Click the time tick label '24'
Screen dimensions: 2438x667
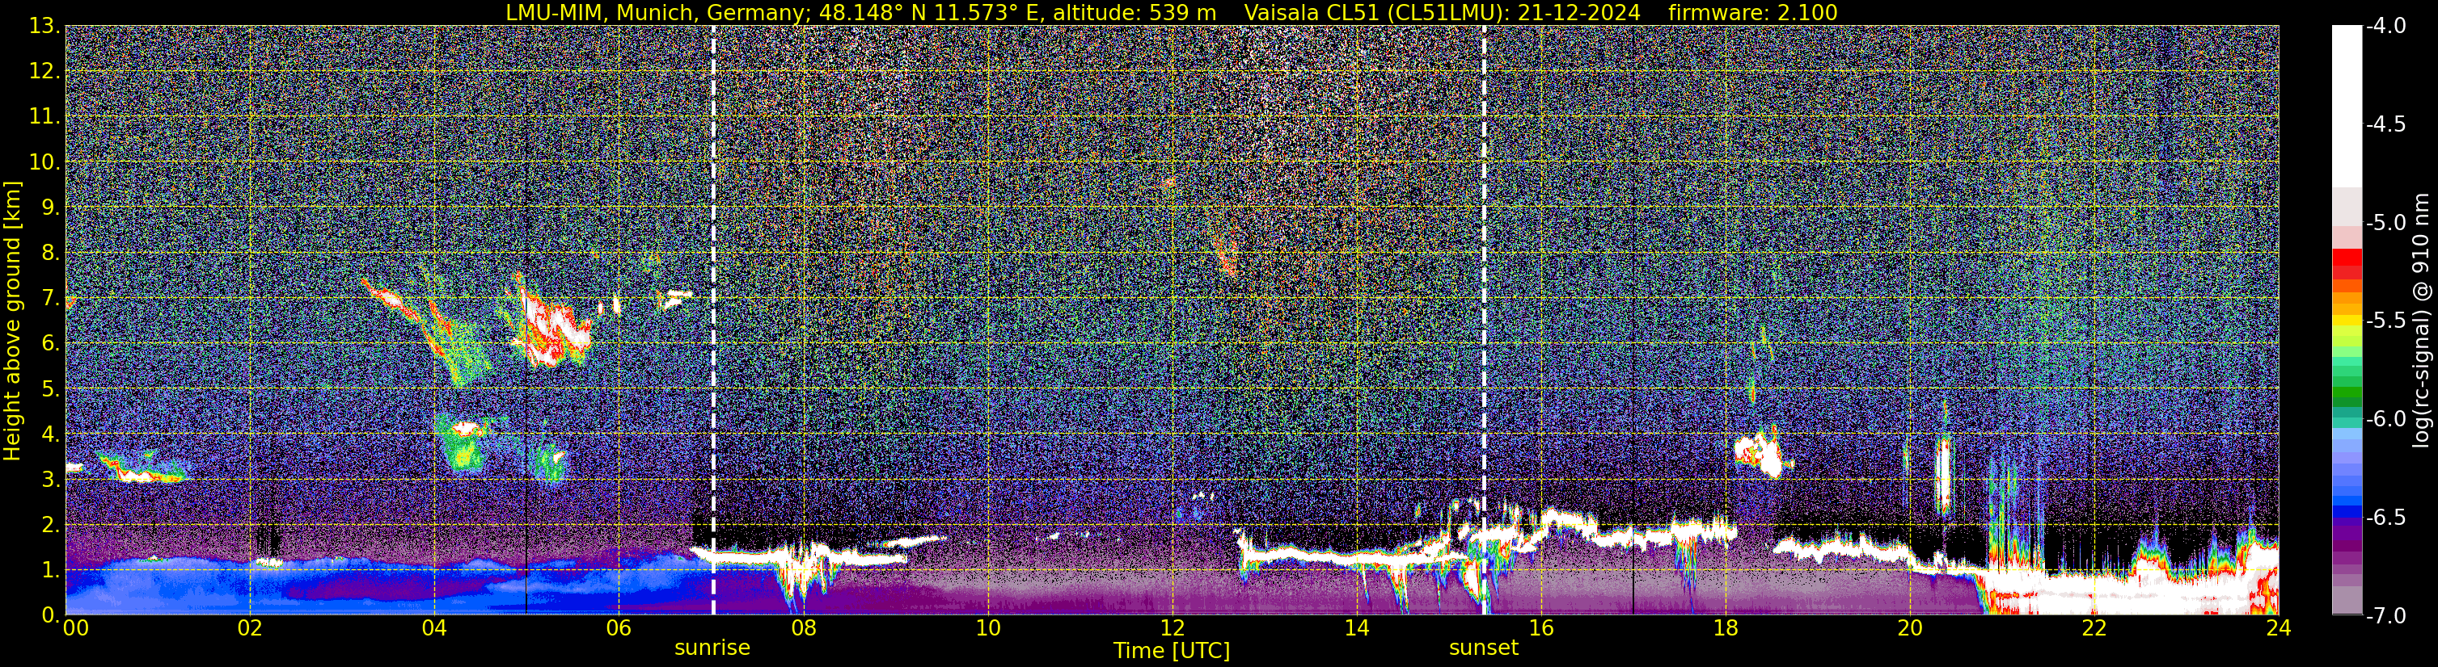[2278, 628]
